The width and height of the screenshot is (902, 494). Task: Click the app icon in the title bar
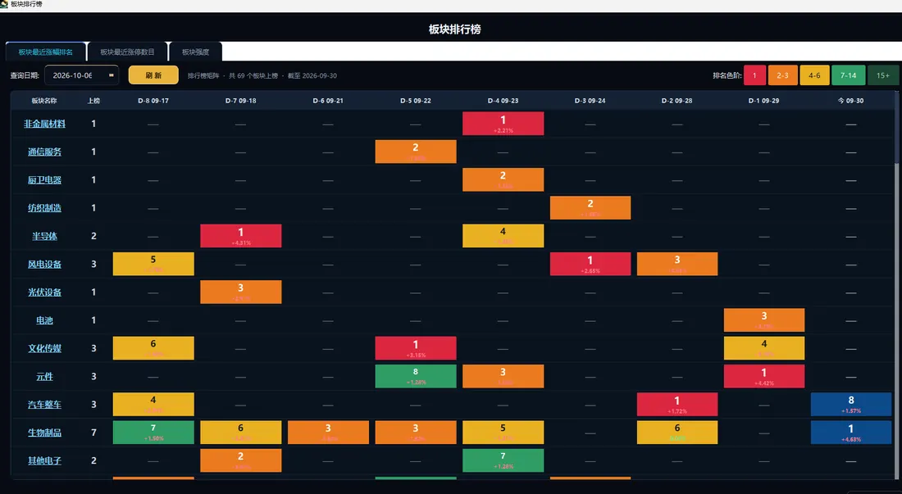point(4,4)
